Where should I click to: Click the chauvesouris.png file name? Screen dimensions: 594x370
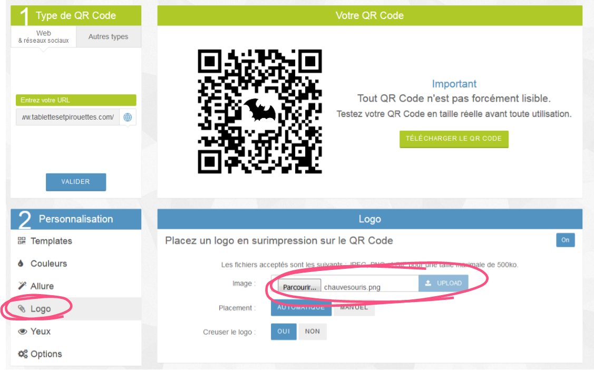(x=352, y=287)
